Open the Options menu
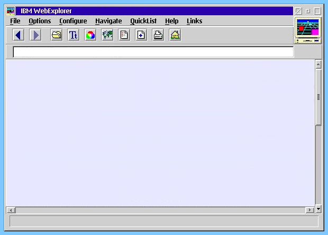This screenshot has width=328, height=235. tap(40, 21)
